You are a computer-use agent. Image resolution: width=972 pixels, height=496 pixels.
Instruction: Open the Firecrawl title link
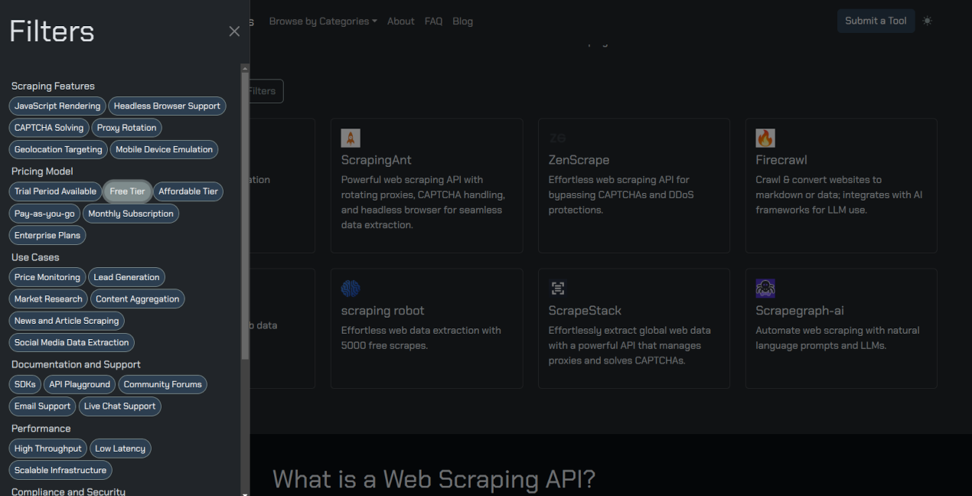[x=781, y=160]
